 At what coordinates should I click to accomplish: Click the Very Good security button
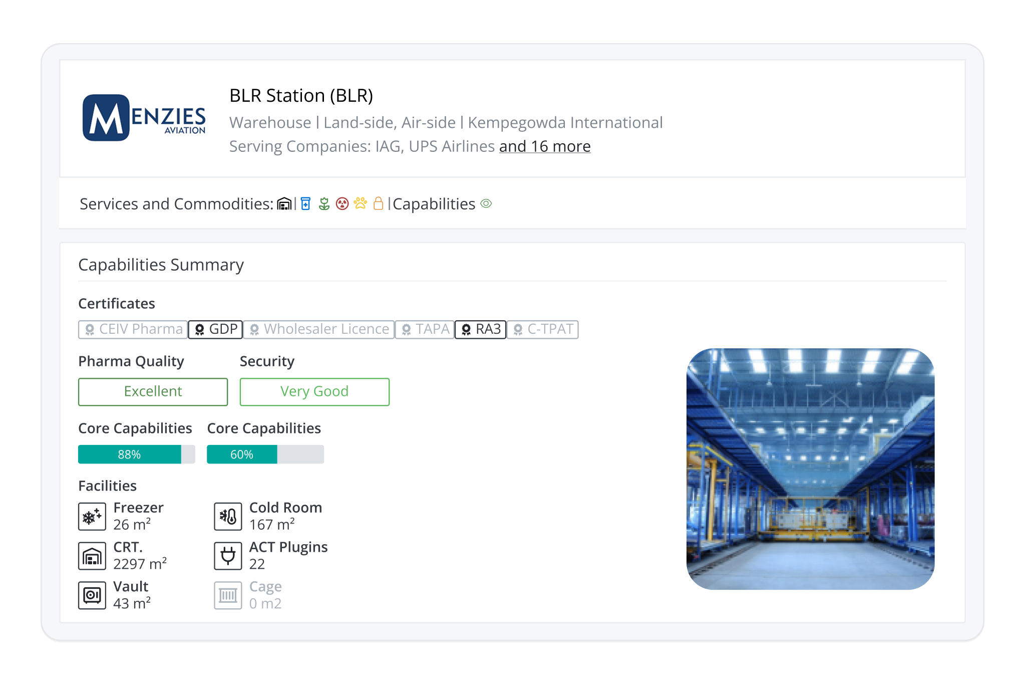(x=314, y=391)
